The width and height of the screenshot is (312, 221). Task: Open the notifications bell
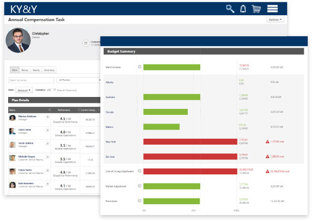pyautogui.click(x=243, y=9)
